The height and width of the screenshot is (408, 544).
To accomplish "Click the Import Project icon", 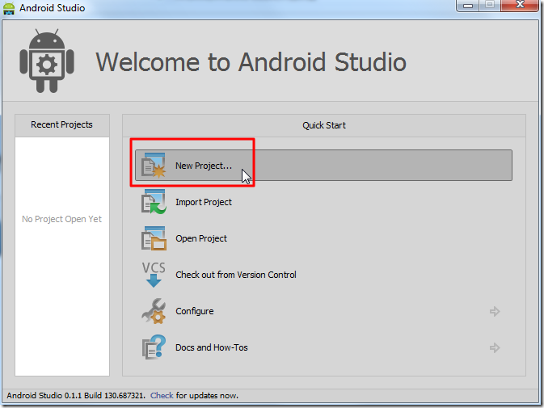I will coord(154,202).
